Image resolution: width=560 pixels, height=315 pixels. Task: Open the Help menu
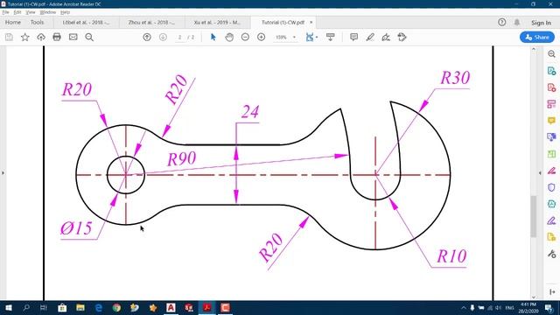65,12
